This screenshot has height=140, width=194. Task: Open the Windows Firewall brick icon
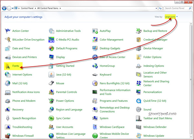pos(7,136)
